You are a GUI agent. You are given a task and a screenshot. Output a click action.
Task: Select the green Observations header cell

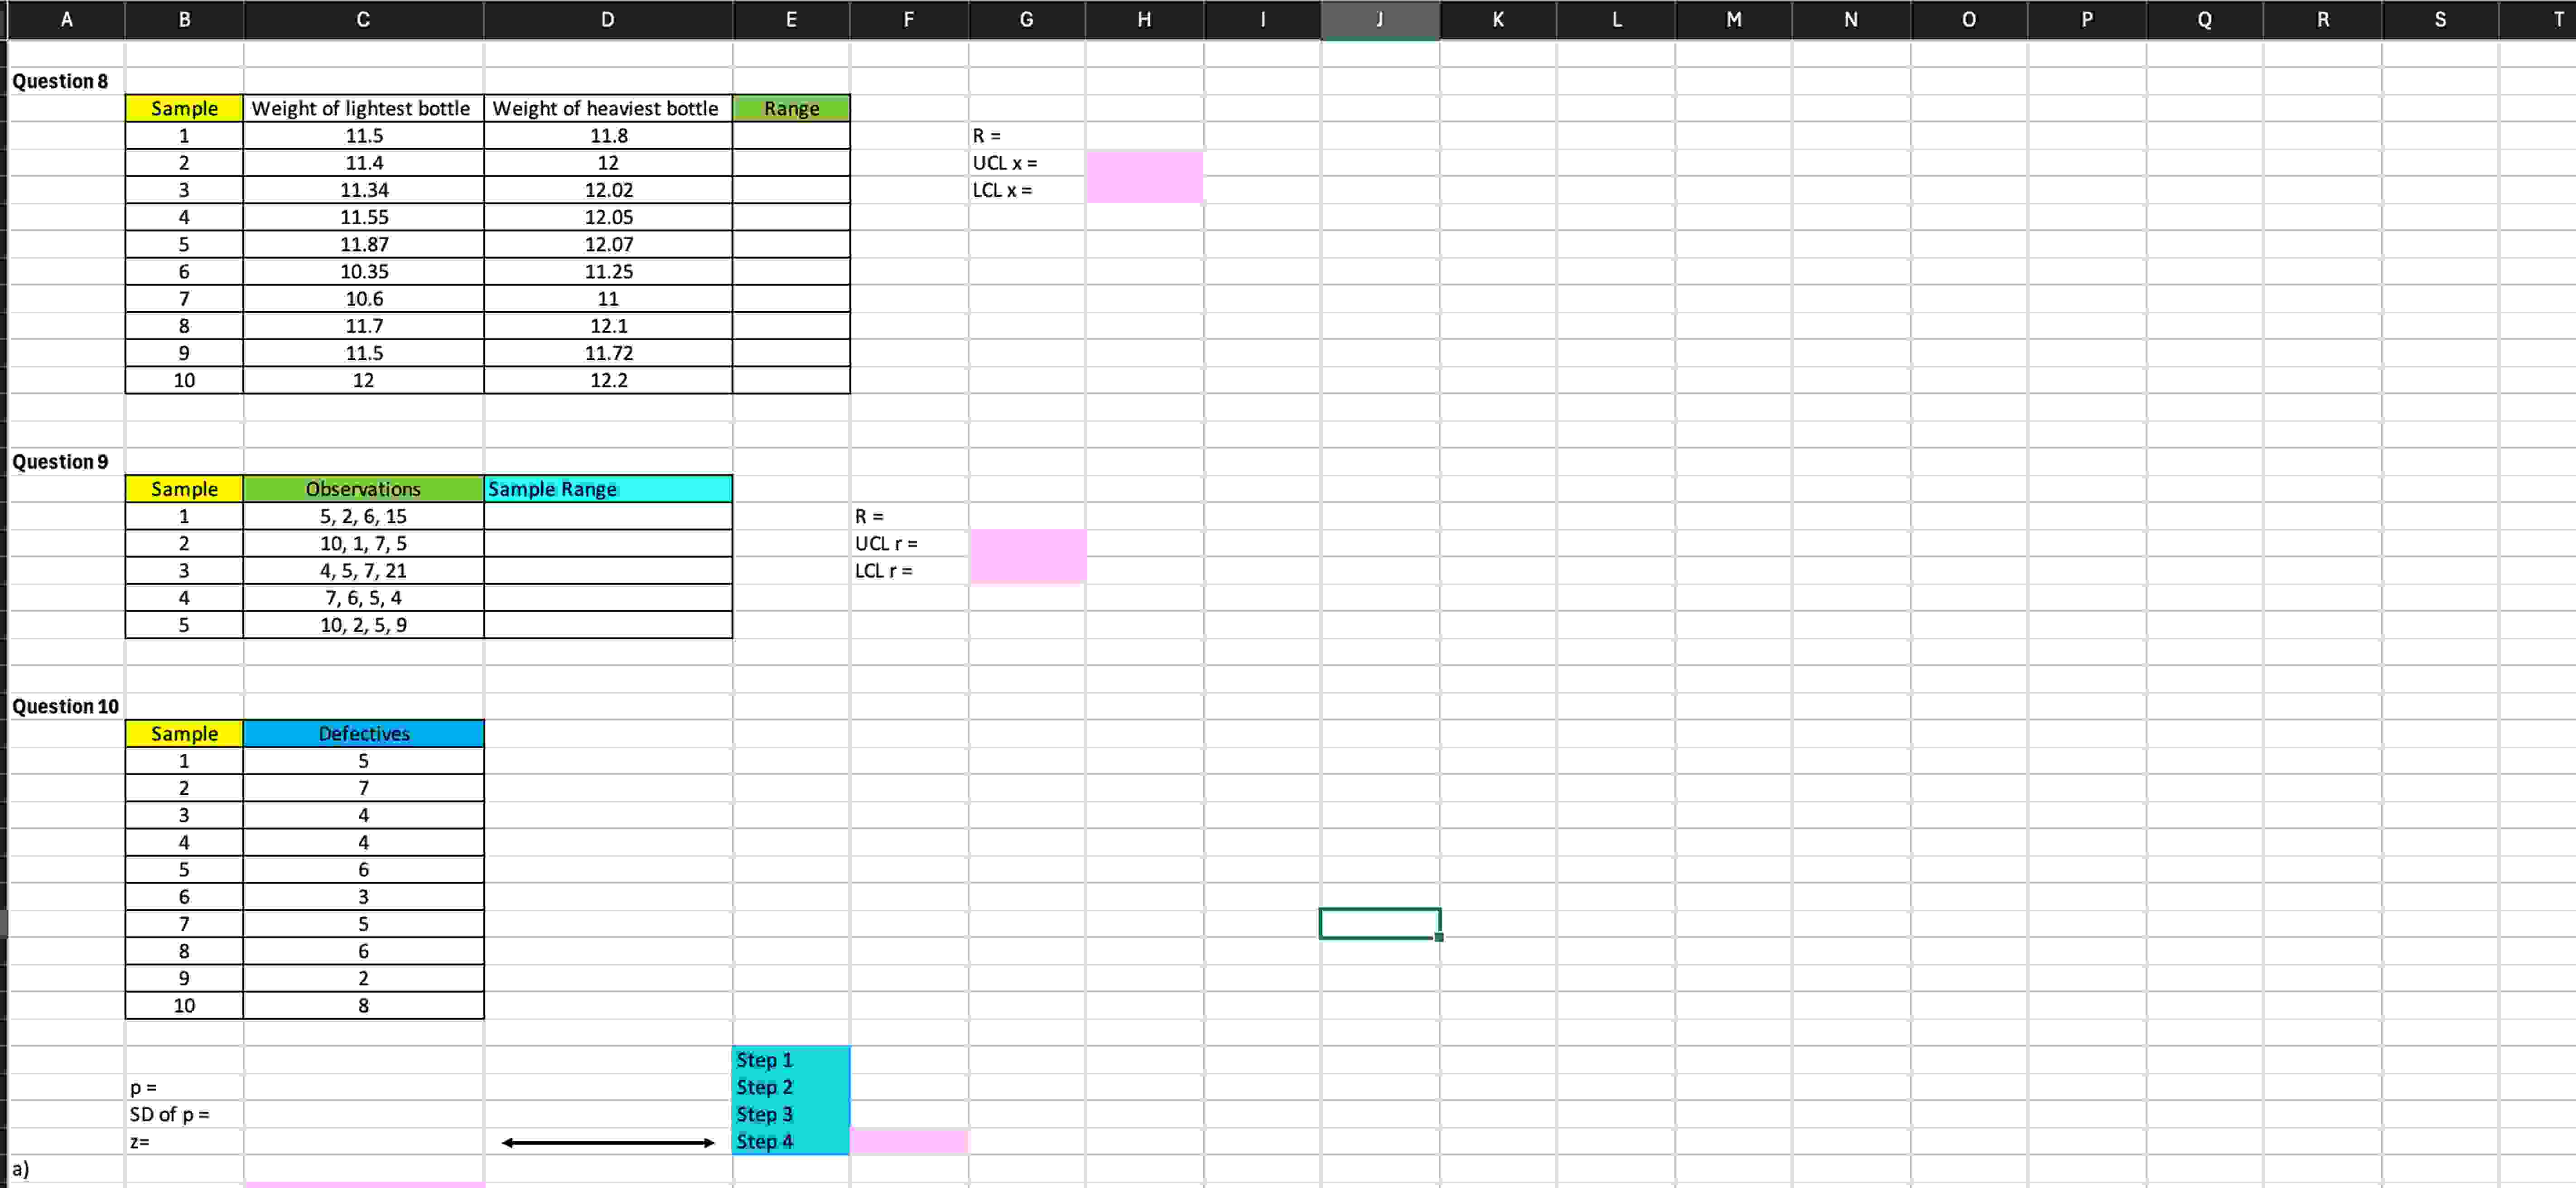(x=363, y=489)
